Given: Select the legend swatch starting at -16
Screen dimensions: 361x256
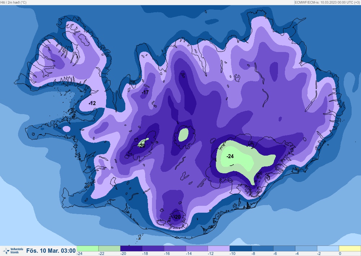Looking at the screenshot, I should [175, 248].
